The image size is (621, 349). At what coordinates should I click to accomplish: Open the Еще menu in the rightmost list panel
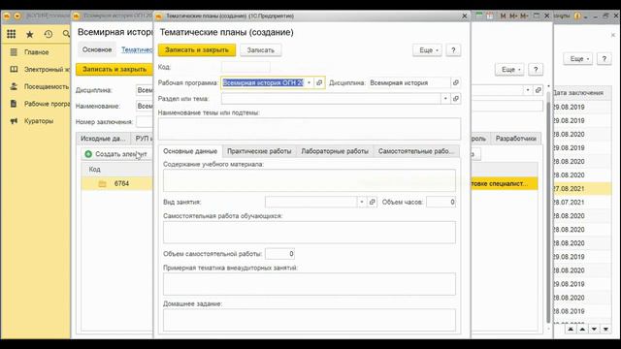pos(578,58)
